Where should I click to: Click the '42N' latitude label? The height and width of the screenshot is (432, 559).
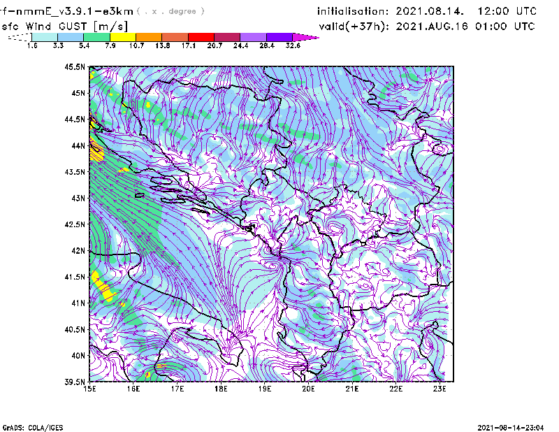78,251
